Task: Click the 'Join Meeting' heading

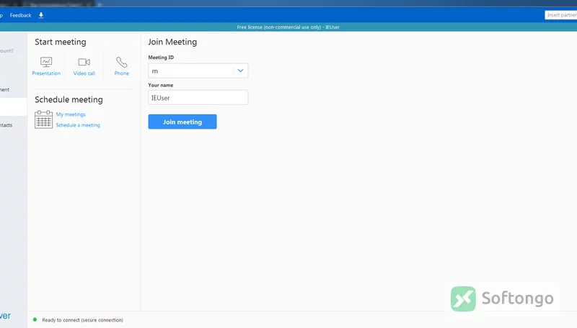Action: 172,42
